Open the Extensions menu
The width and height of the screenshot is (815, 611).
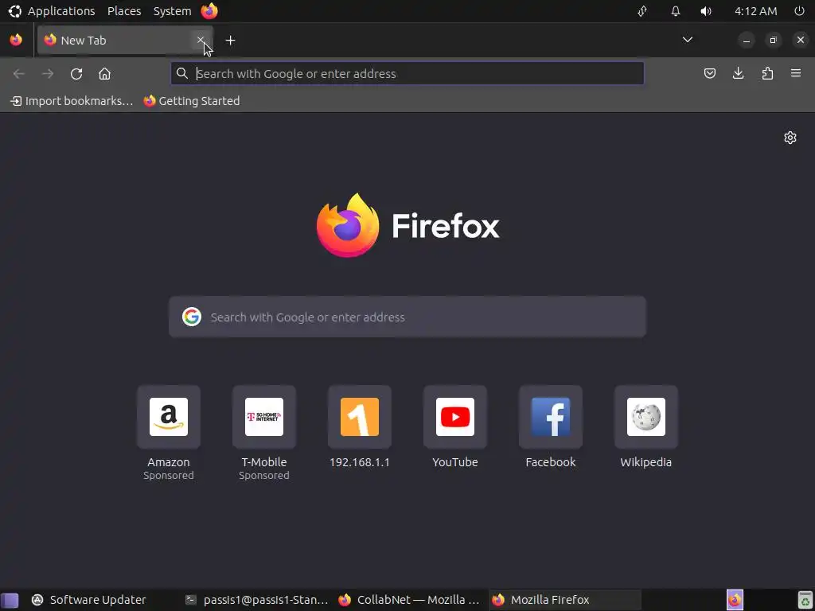767,74
